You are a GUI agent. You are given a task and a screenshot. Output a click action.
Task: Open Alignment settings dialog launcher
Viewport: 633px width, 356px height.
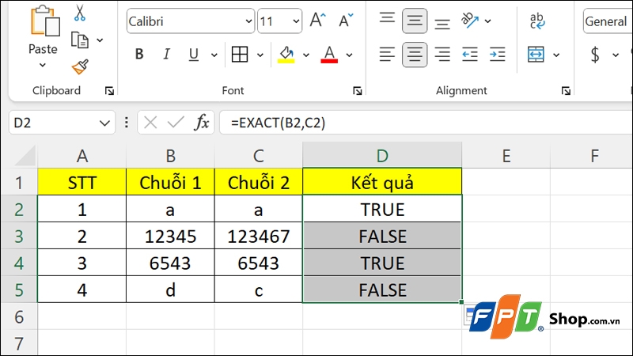(566, 91)
